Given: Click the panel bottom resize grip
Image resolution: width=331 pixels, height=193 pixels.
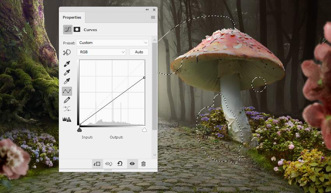Looking at the screenshot, I should (x=108, y=170).
